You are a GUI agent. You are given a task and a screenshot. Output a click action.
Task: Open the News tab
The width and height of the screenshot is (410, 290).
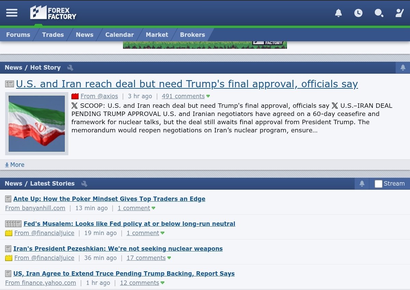click(x=84, y=35)
